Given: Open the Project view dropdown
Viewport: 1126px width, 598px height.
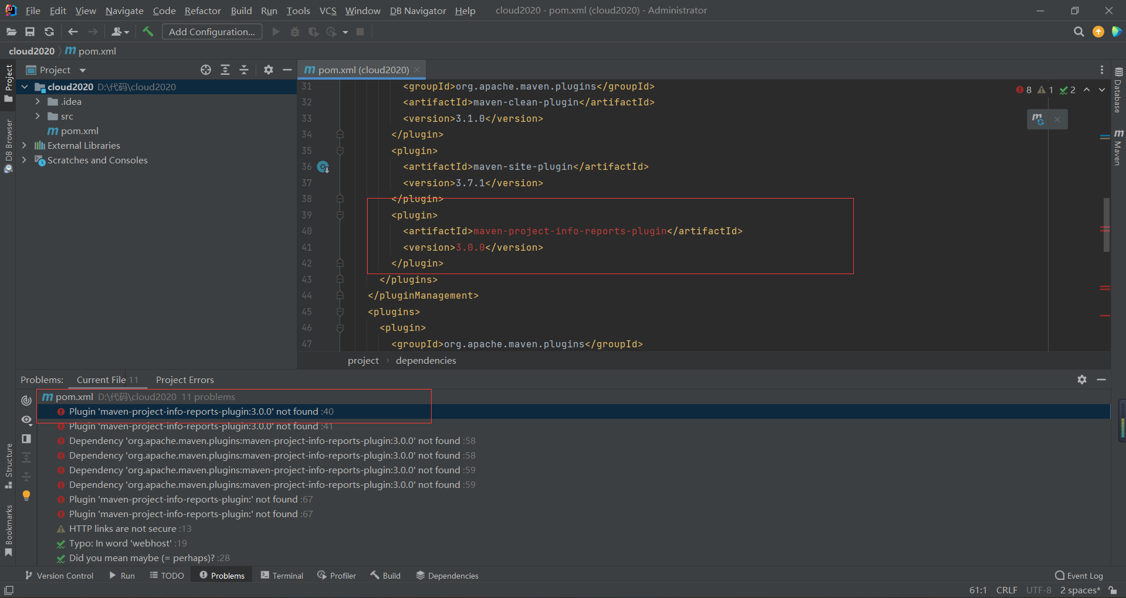Looking at the screenshot, I should pos(83,70).
